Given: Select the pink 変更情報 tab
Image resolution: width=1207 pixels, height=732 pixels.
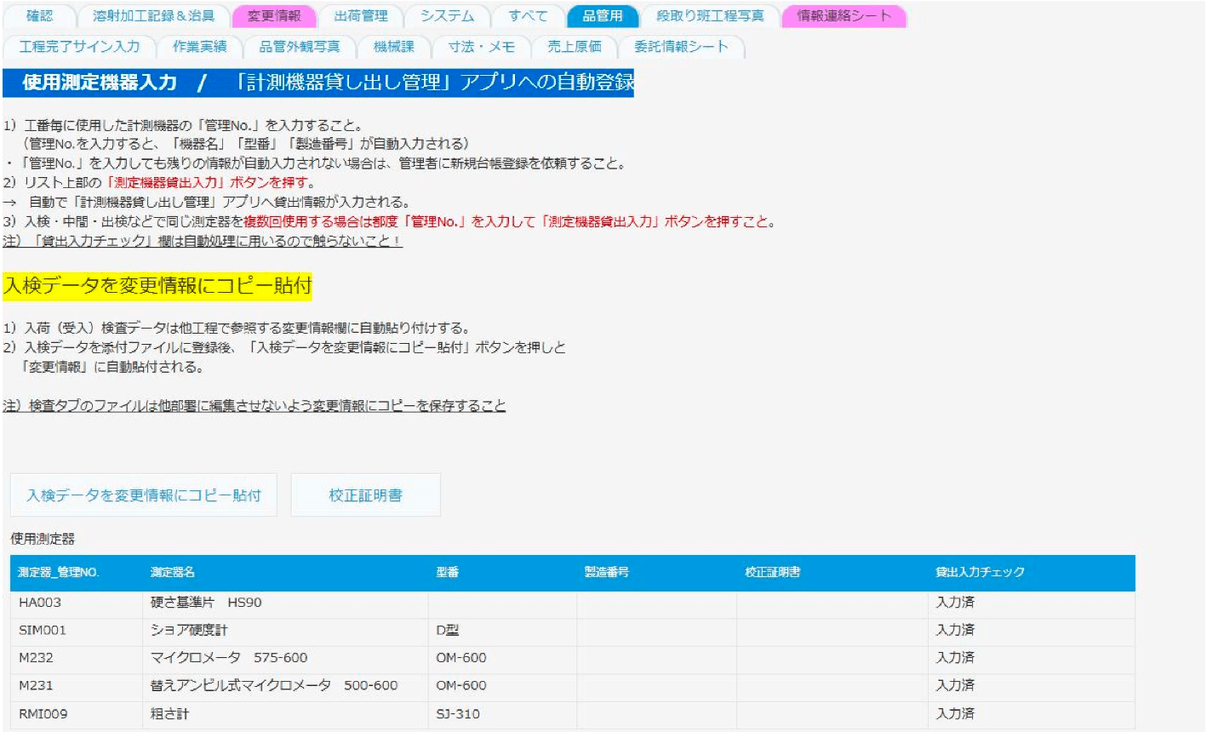Looking at the screenshot, I should [x=274, y=16].
